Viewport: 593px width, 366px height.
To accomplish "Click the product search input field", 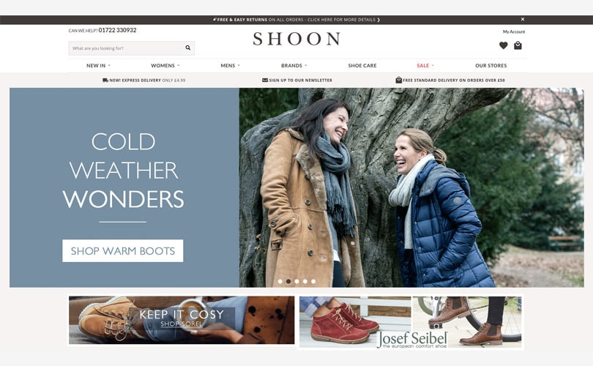I will coord(127,48).
